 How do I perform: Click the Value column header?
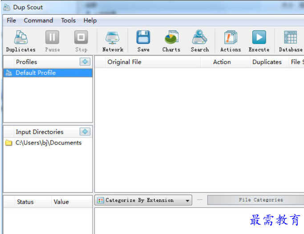72,202
